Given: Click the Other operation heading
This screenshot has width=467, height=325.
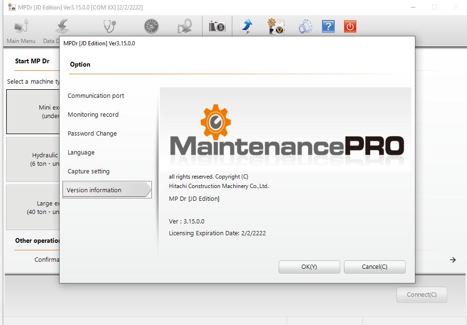Looking at the screenshot, I should point(37,240).
